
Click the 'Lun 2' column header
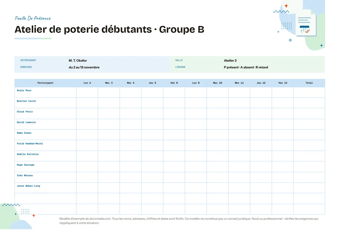(x=87, y=83)
